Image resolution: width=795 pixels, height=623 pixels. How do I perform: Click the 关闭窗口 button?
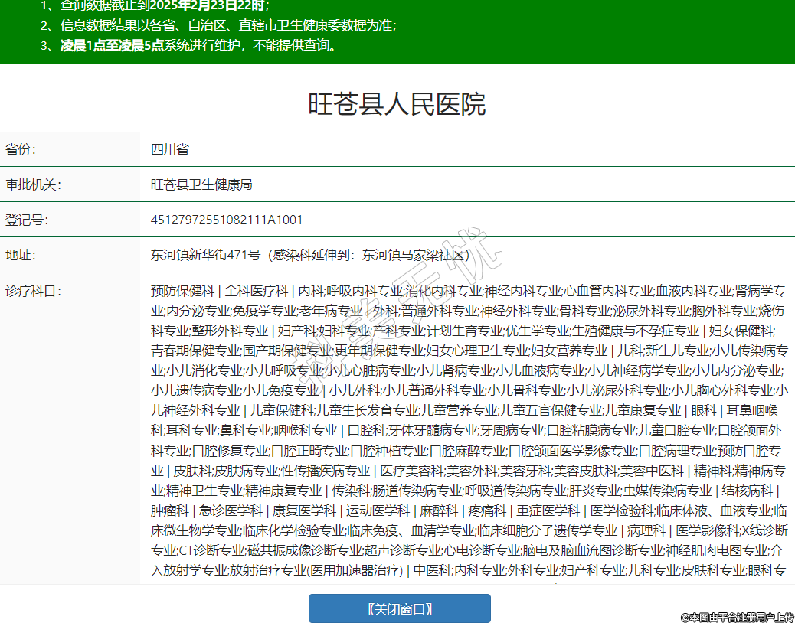(399, 608)
